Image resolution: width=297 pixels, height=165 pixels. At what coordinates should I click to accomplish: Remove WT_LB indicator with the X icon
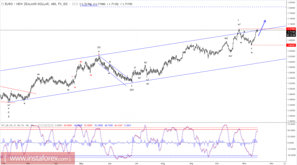52,125
